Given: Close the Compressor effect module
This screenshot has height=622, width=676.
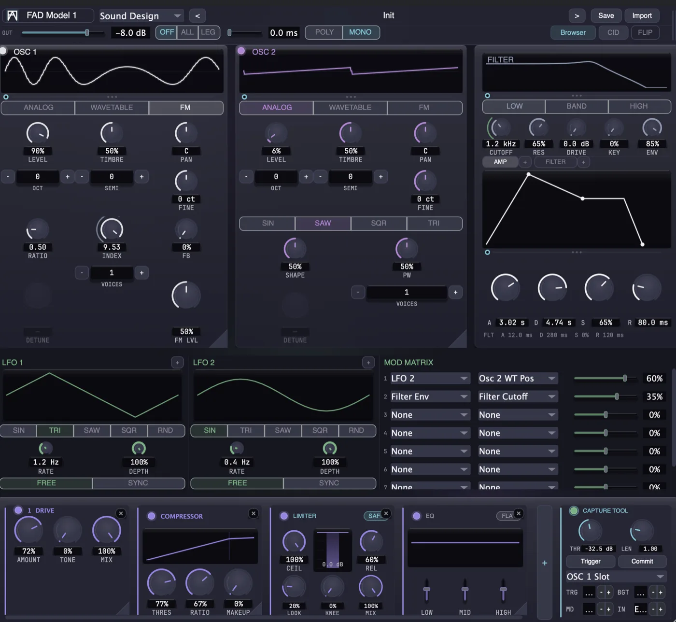Looking at the screenshot, I should pyautogui.click(x=253, y=513).
